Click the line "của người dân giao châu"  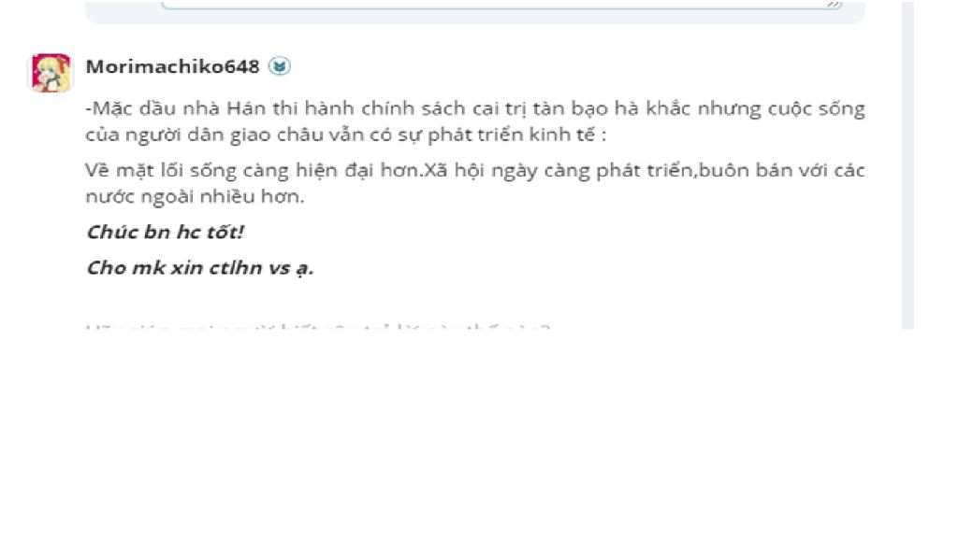pyautogui.click(x=346, y=134)
